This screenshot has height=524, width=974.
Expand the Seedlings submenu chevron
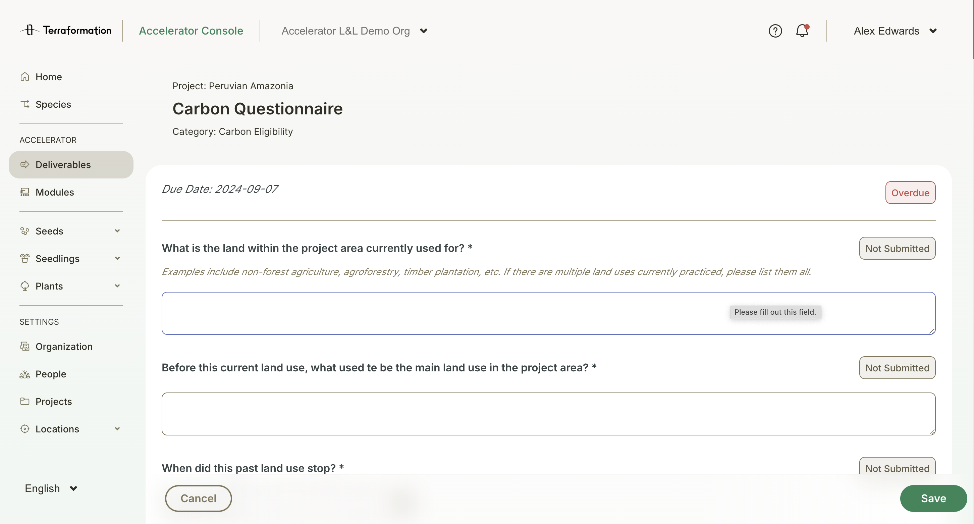[x=117, y=259]
